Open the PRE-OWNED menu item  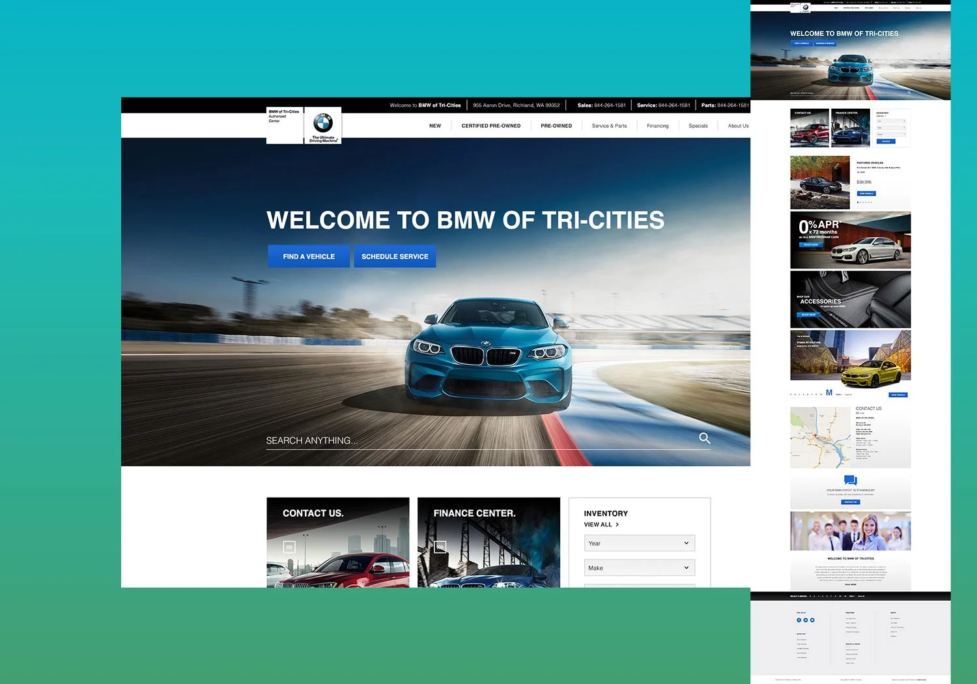coord(556,126)
